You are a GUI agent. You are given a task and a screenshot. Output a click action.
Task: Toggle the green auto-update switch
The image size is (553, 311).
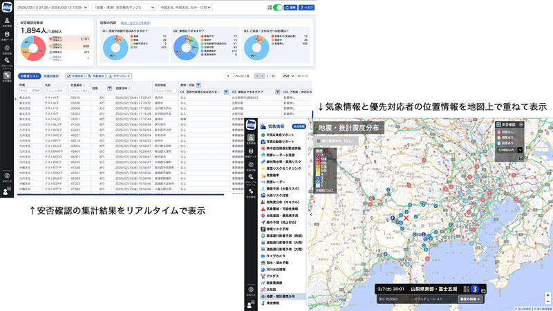[279, 7]
